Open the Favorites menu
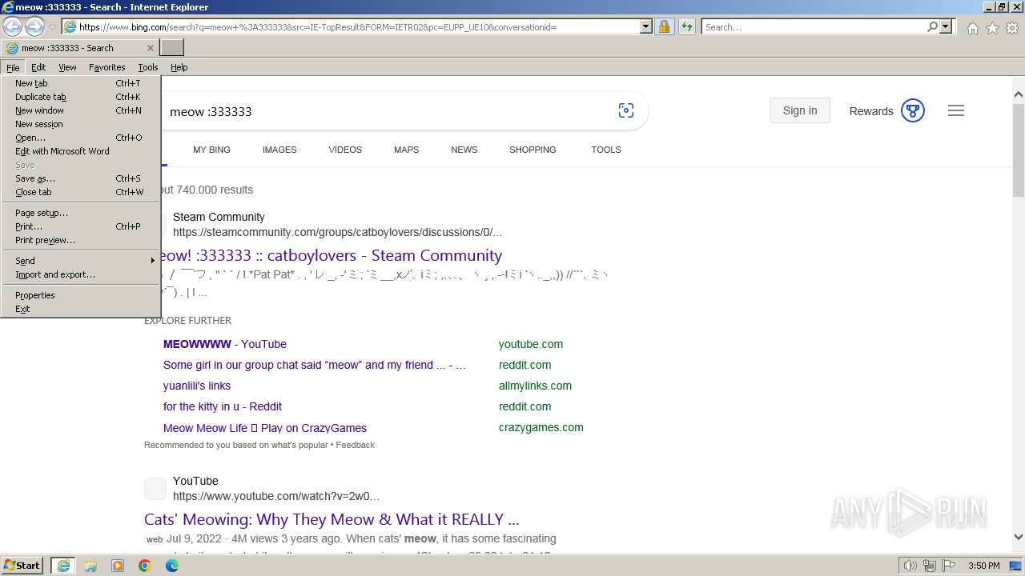Screen dimensions: 1025x576 coord(107,67)
